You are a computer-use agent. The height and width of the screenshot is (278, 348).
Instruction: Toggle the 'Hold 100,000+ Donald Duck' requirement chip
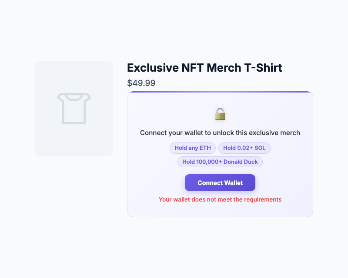click(220, 162)
